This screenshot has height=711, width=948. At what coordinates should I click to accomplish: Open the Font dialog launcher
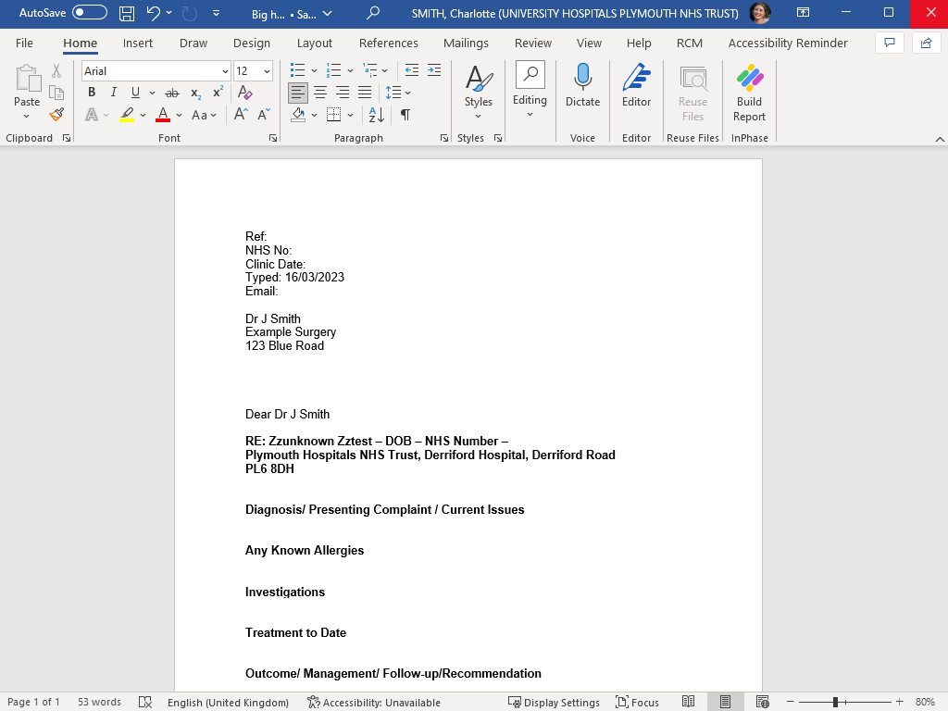tap(273, 139)
